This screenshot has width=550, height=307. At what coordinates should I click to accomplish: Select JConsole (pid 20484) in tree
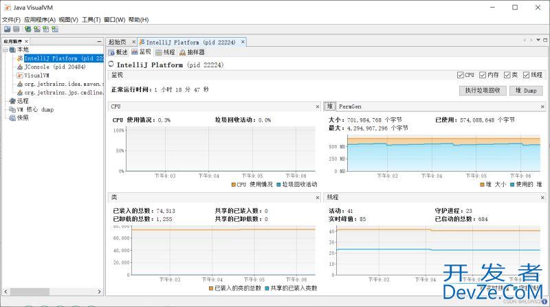(55, 67)
